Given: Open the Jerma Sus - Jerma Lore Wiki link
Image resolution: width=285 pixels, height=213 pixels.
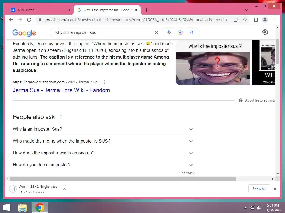Looking at the screenshot, I should [x=61, y=90].
